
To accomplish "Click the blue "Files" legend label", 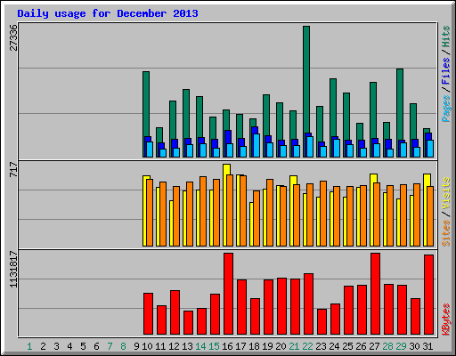I will pos(446,71).
